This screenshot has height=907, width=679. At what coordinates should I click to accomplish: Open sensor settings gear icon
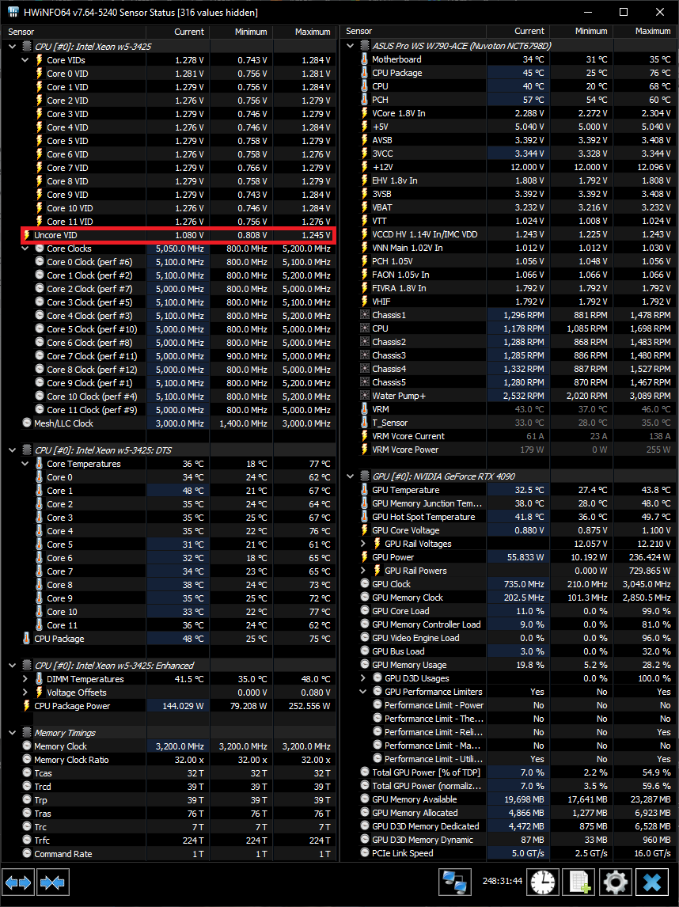click(615, 882)
